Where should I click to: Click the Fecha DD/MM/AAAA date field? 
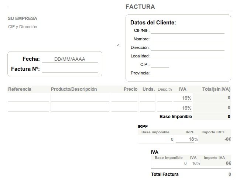[x=70, y=59]
